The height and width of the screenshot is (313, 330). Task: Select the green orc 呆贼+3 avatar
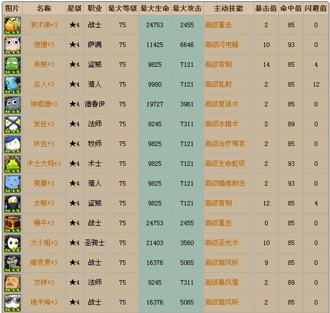[x=12, y=65]
